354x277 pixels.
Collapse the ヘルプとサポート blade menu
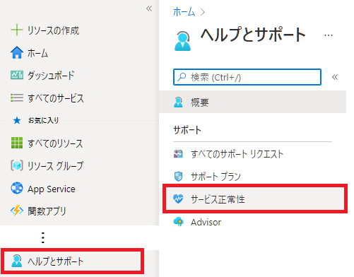(x=335, y=77)
